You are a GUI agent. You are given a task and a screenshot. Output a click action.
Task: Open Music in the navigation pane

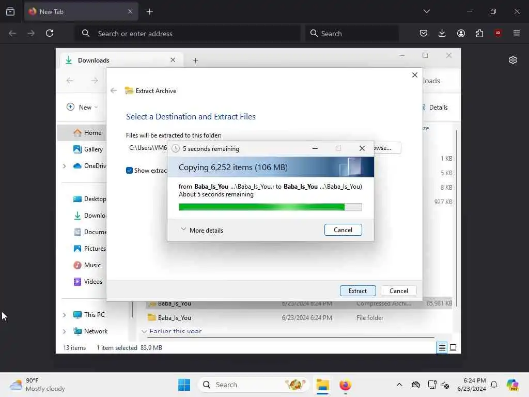[87, 265]
